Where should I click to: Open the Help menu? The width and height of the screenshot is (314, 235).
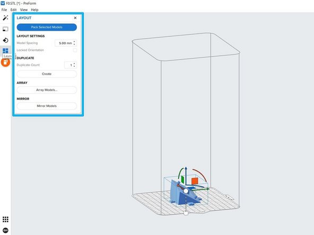coord(34,10)
